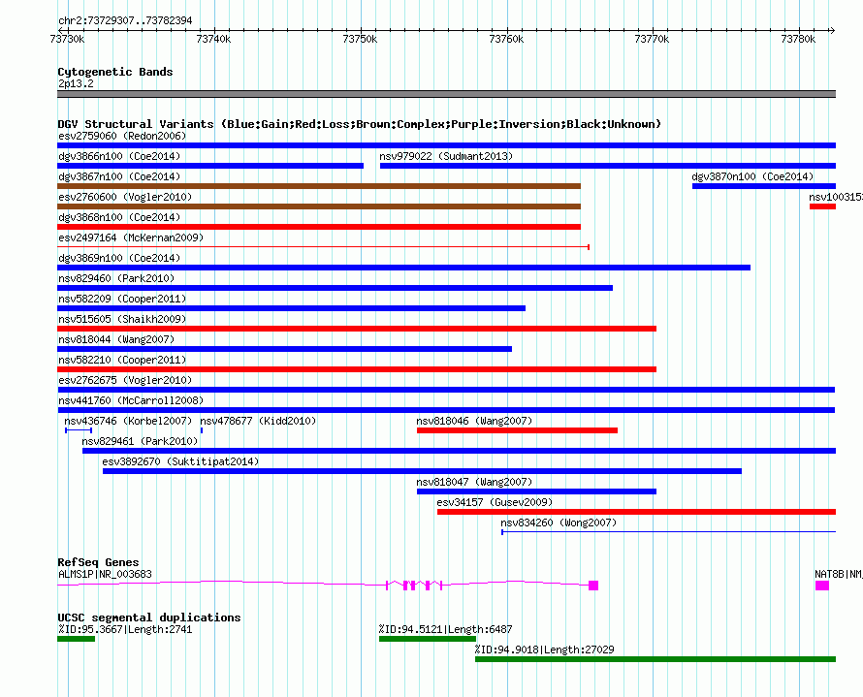This screenshot has height=697, width=863.
Task: Open variant dgv3866n100 (Coe2014)
Action: click(119, 156)
